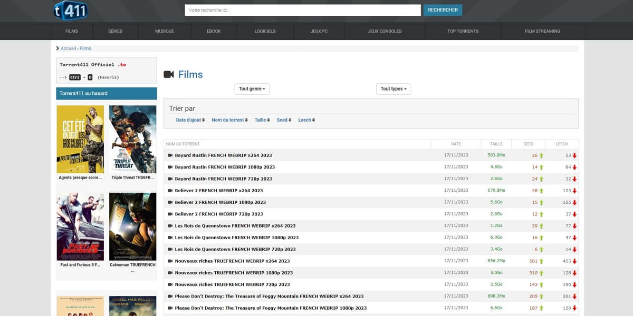This screenshot has height=316, width=633.
Task: Click camera icon on Les Rois de Quennstown 1080p row
Action: 170,238
